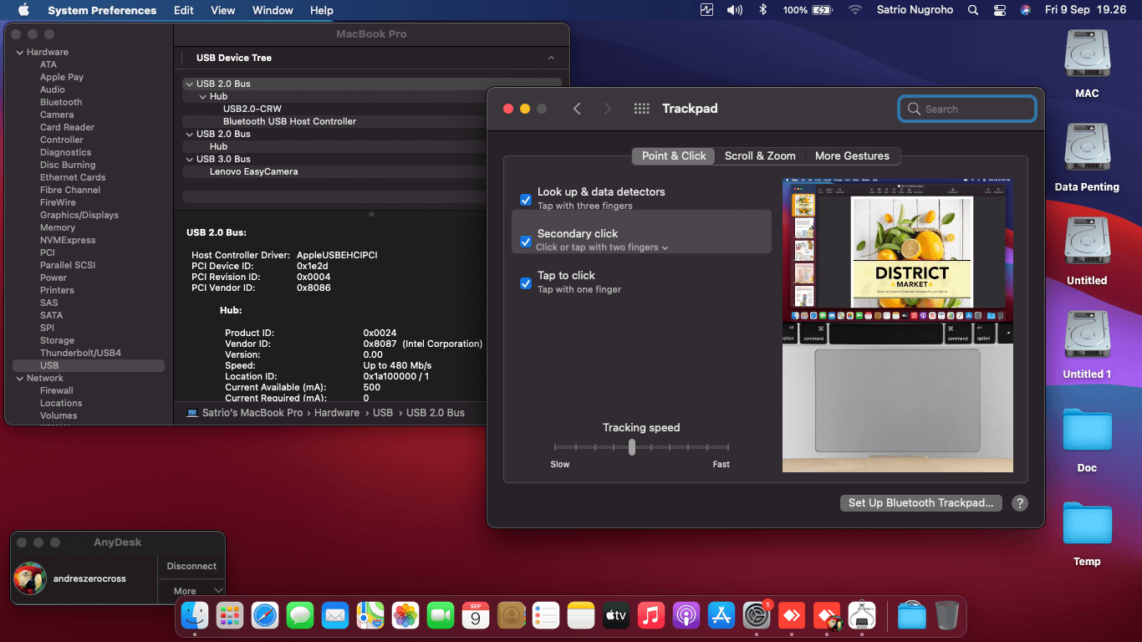Focus the Trackpad Search field

967,109
